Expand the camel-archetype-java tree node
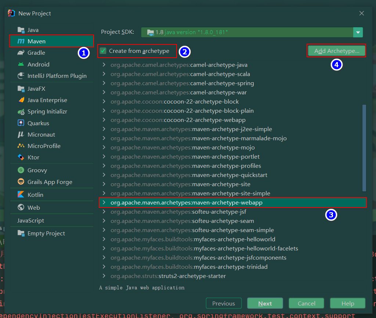The height and width of the screenshot is (318, 376). tap(104, 65)
